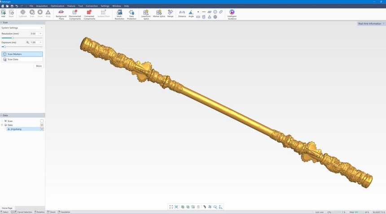Click the save icon in quick toolbar
The height and width of the screenshot is (214, 386).
12,6
